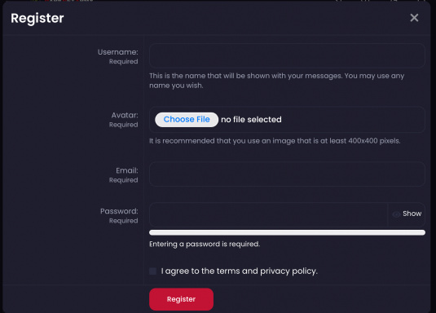
Task: Click the Email label
Action: pos(127,170)
